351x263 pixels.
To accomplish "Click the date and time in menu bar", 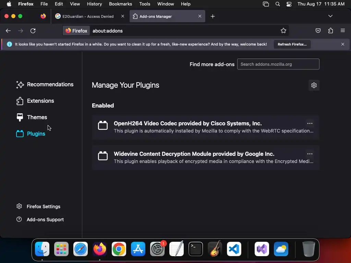I will coord(321,4).
